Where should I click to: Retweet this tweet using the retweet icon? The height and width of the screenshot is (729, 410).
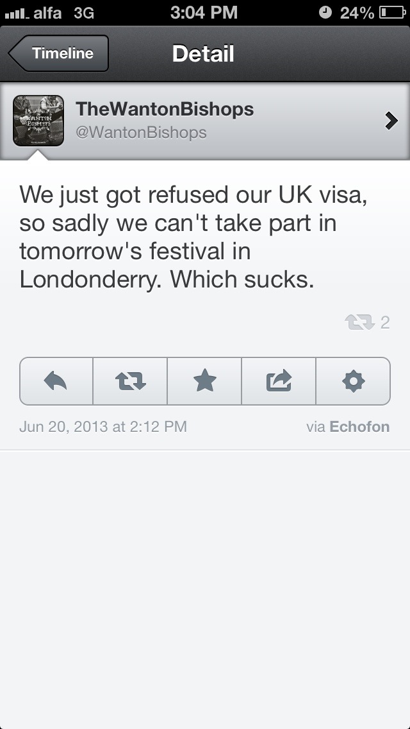coord(130,382)
